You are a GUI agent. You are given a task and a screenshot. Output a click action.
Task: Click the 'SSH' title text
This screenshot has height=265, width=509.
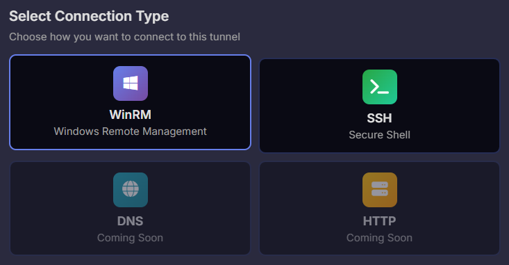tap(379, 118)
